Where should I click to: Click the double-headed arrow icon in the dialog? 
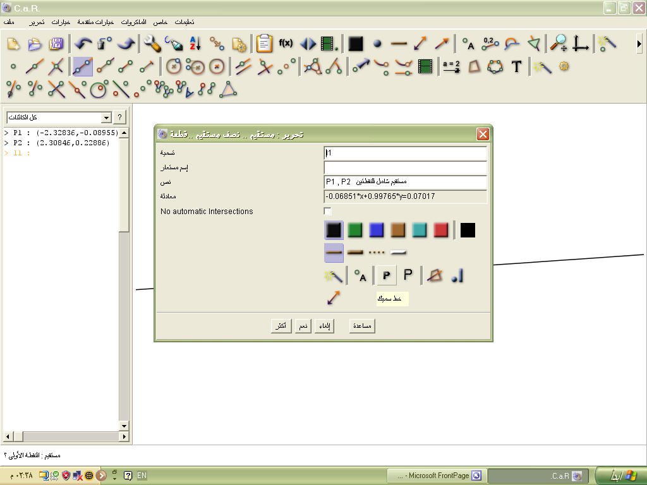(x=334, y=298)
